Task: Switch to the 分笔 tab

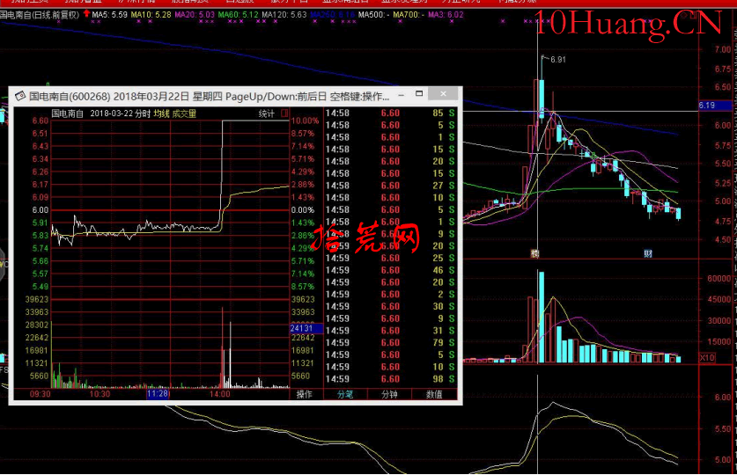Action: [x=345, y=394]
